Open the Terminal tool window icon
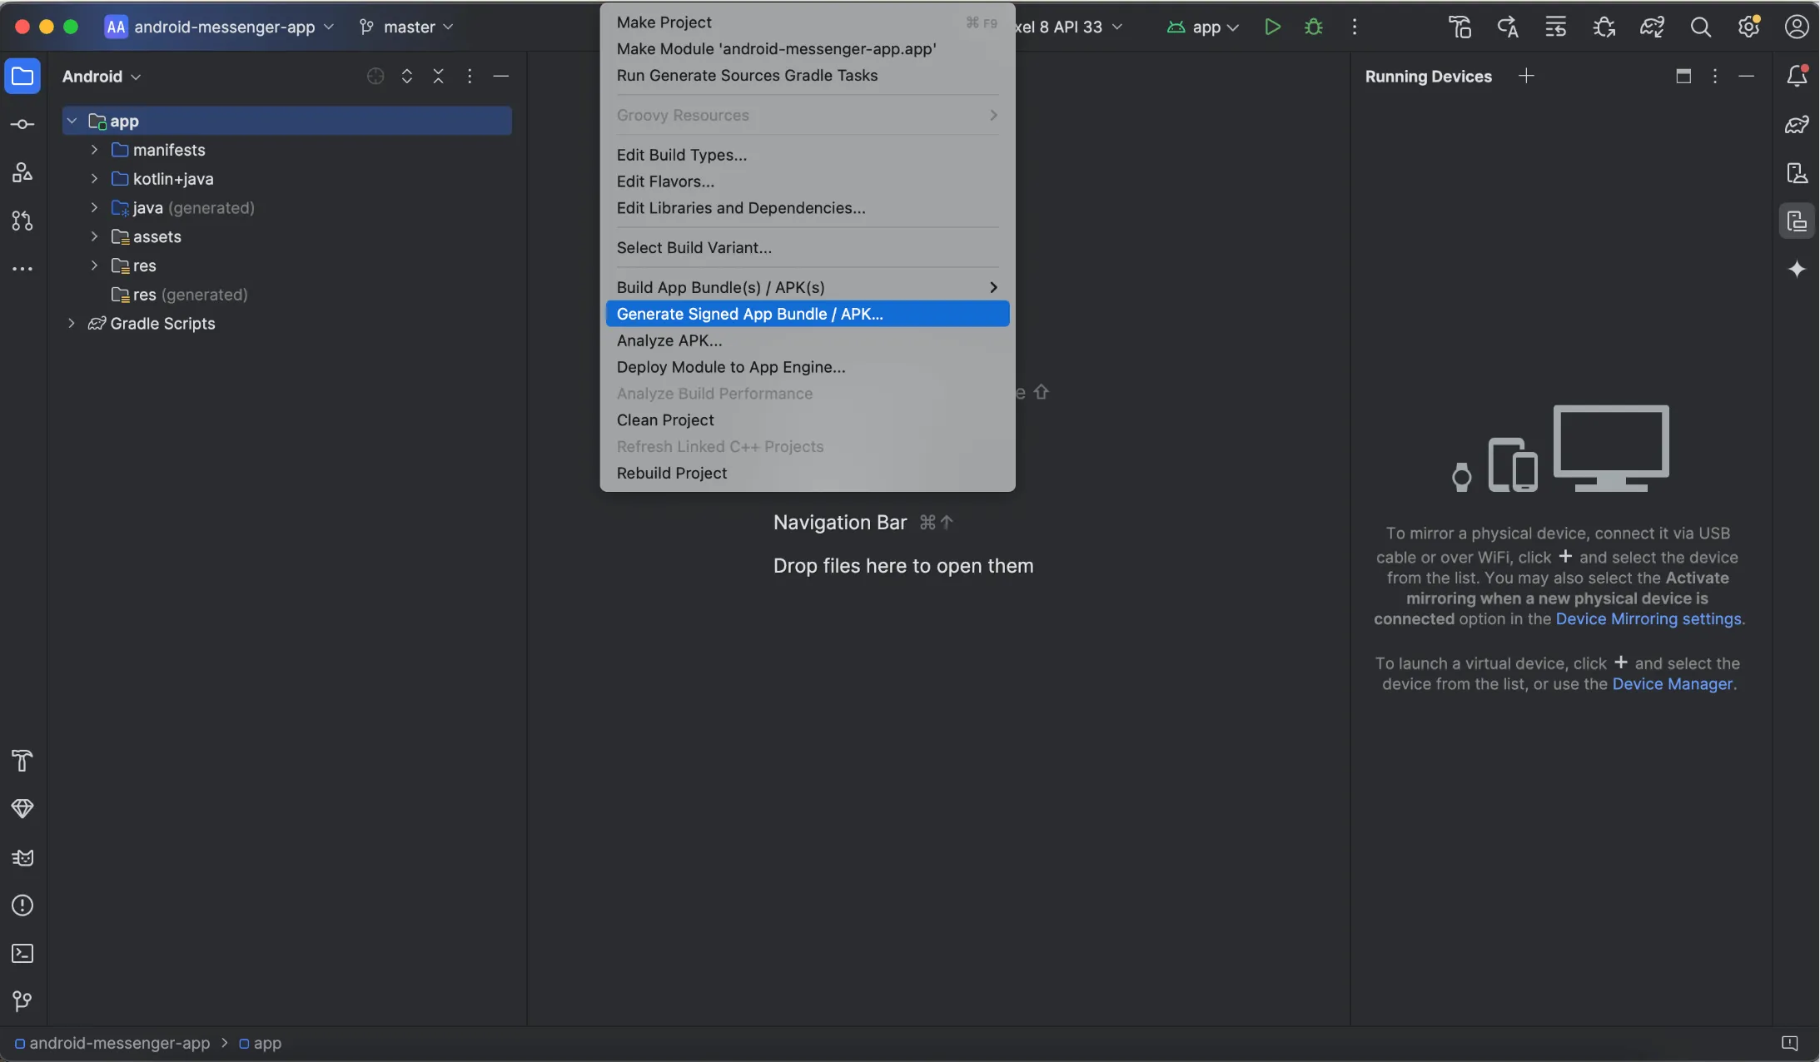The image size is (1820, 1062). click(22, 954)
